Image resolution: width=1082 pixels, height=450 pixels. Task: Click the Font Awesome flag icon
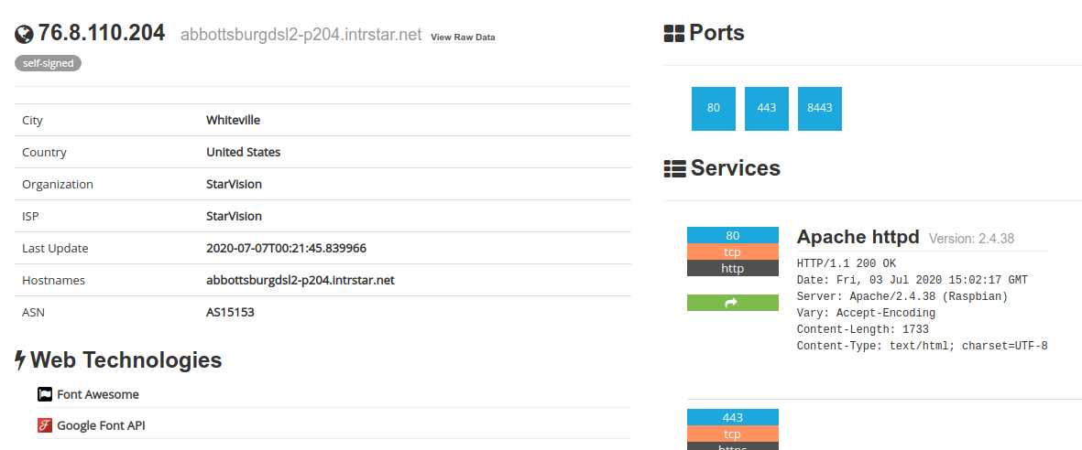tap(45, 394)
